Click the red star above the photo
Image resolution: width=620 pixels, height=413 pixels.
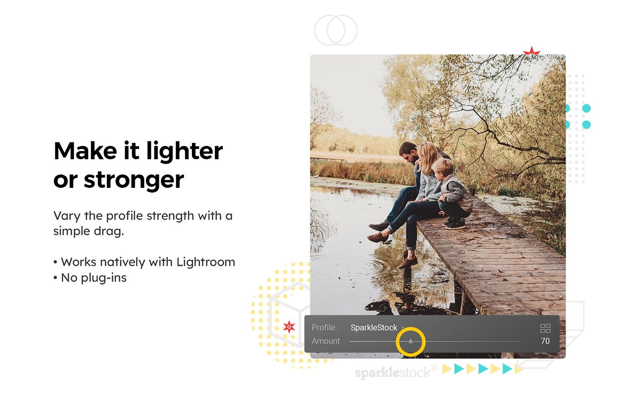tap(531, 51)
